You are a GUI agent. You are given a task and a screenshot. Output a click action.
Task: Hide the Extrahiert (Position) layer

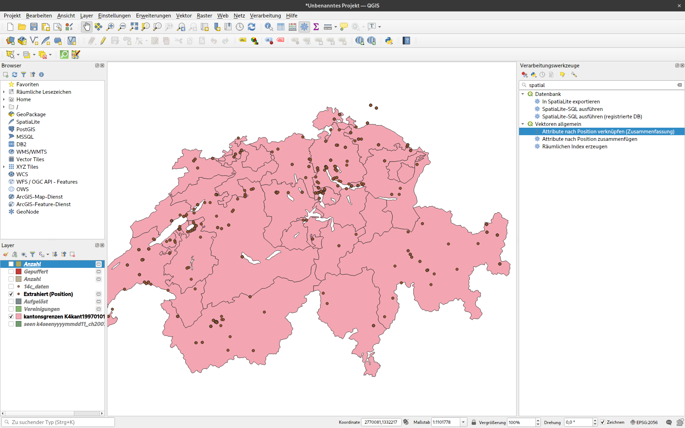[11, 294]
